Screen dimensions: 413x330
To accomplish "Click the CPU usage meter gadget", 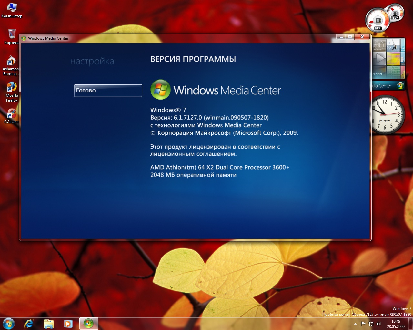I will click(x=378, y=20).
